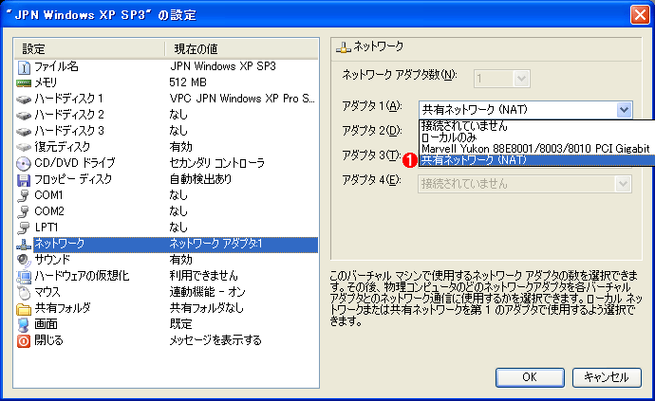
Task: Select the サウンド setting
Action: (167, 260)
